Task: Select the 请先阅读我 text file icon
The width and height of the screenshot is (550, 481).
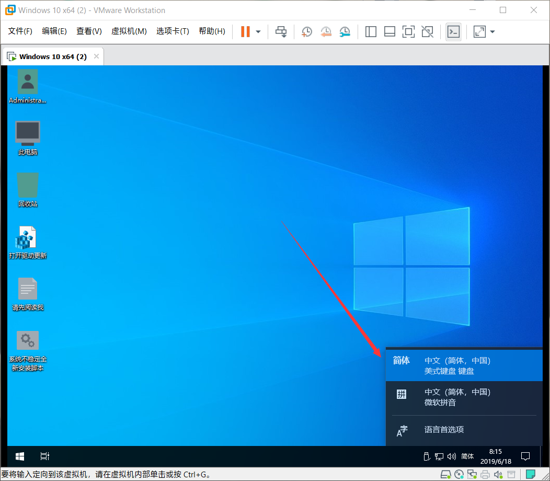Action: click(x=27, y=294)
